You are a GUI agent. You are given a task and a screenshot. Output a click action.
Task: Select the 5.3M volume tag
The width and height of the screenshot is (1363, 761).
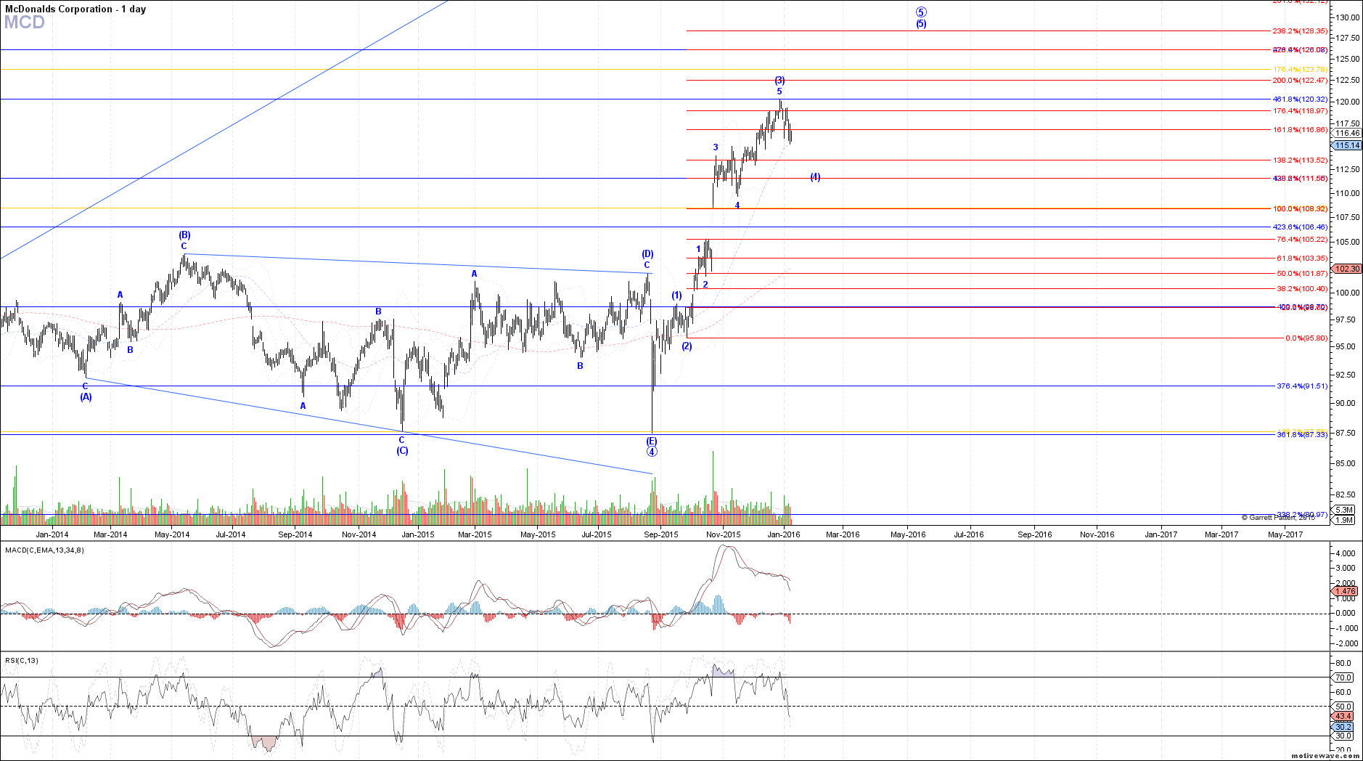(1344, 510)
